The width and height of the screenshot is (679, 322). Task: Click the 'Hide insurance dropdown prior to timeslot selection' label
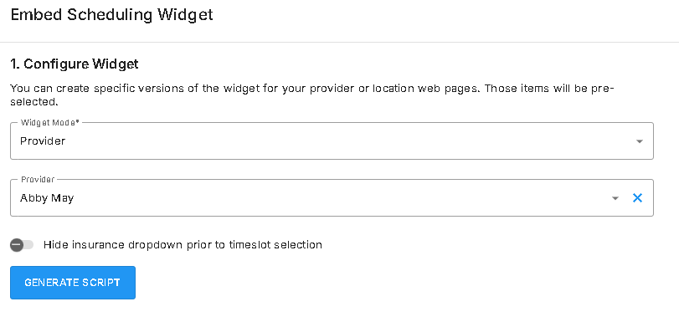pyautogui.click(x=183, y=244)
